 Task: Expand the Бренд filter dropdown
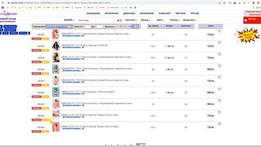[146, 20]
